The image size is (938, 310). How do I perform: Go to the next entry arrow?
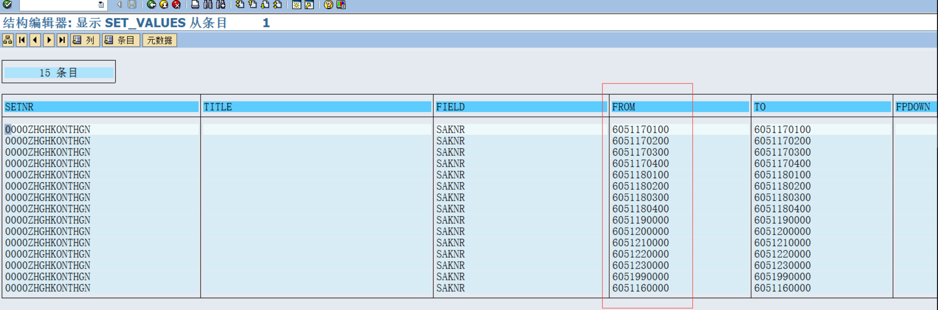click(x=49, y=40)
